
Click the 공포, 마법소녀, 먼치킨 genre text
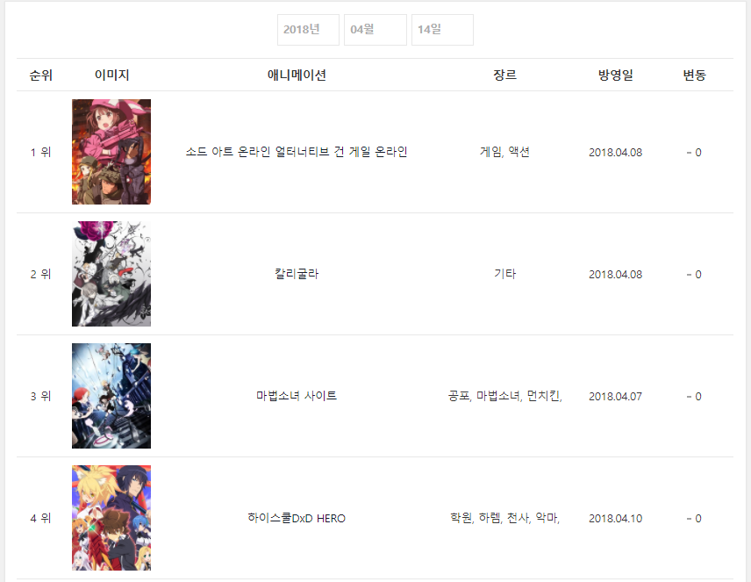click(504, 396)
